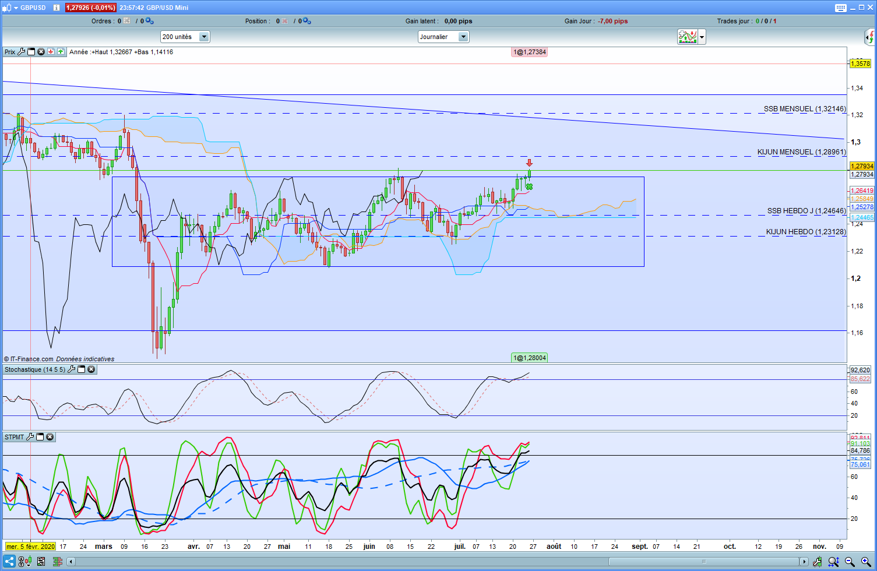877x571 pixels.
Task: Close the Stochastique indicator panel
Action: coord(91,369)
